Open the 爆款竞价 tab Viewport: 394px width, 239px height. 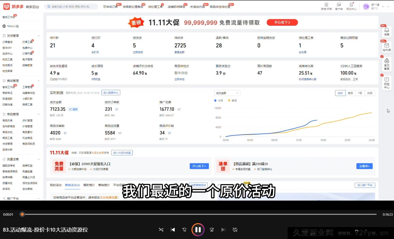(x=89, y=185)
